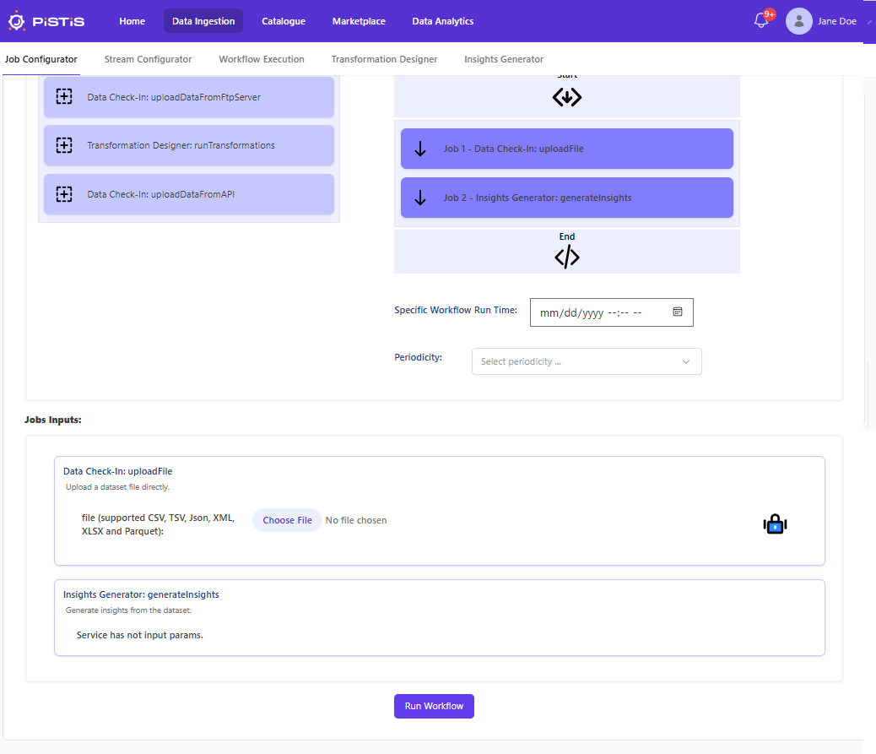The height and width of the screenshot is (754, 876).
Task: Add runTransformations job via plus icon
Action: click(64, 145)
